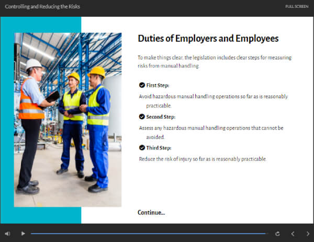
Task: Click the checkmark icon beside First Step
Action: [142, 85]
